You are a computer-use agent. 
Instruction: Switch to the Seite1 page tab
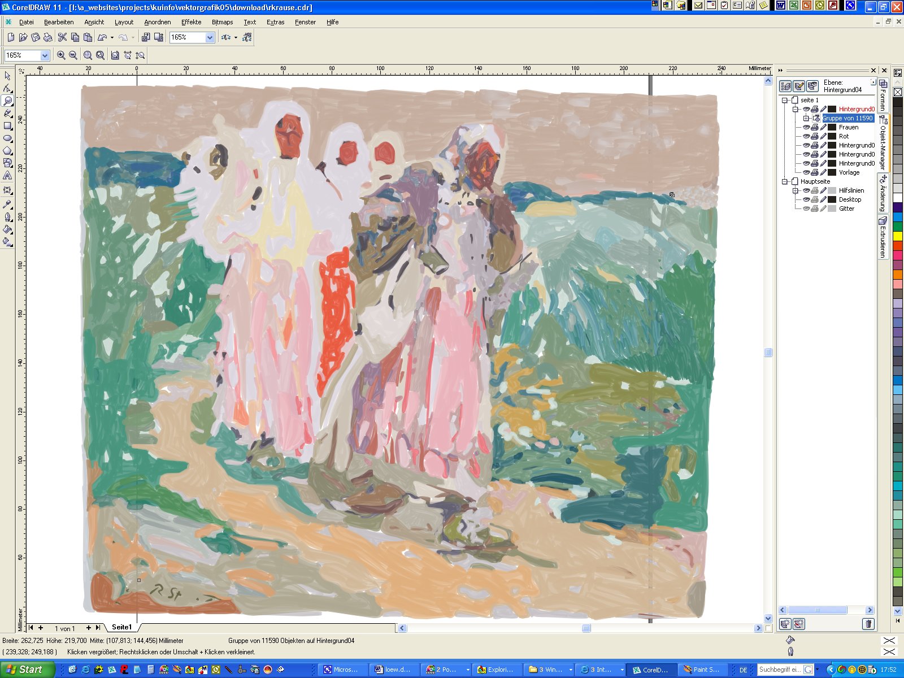point(121,627)
